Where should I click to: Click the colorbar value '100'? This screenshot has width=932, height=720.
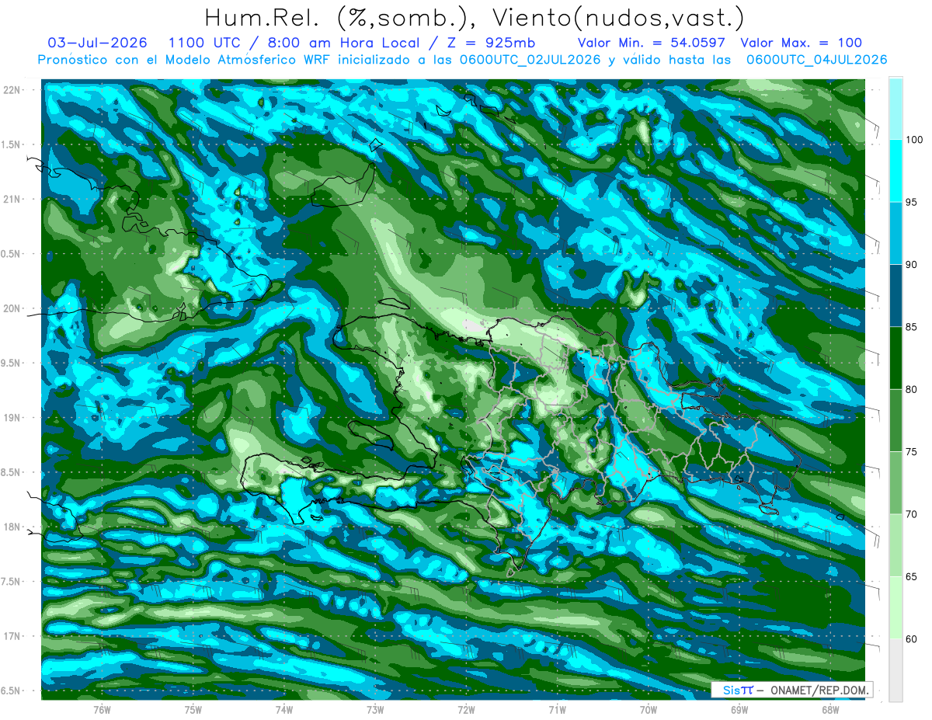click(x=916, y=140)
